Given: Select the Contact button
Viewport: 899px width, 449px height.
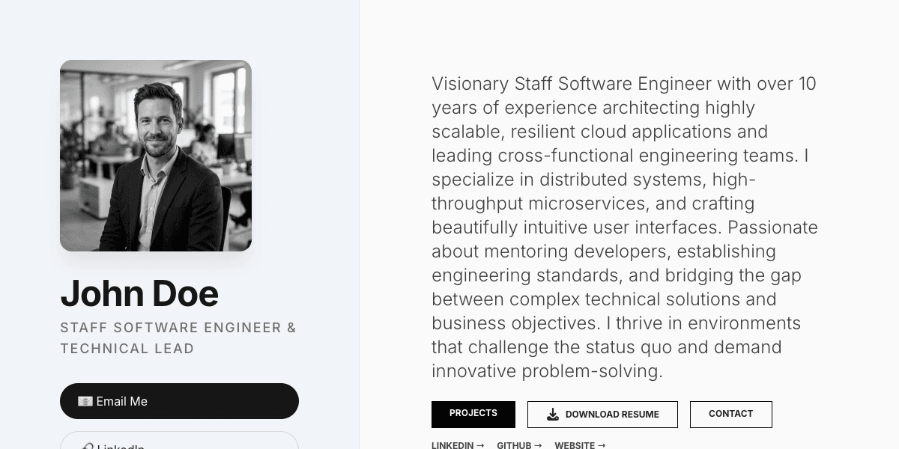Looking at the screenshot, I should (x=730, y=414).
